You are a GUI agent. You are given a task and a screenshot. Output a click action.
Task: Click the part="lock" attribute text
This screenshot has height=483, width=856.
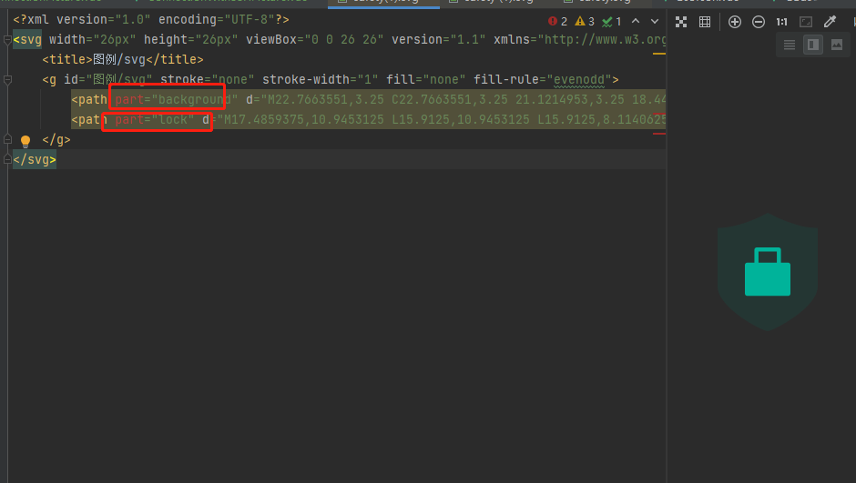point(155,120)
